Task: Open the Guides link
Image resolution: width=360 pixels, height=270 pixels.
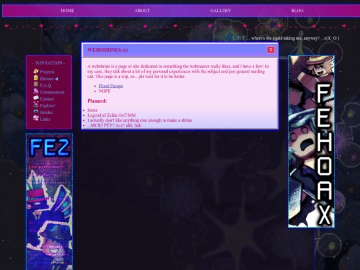Action: point(46,112)
